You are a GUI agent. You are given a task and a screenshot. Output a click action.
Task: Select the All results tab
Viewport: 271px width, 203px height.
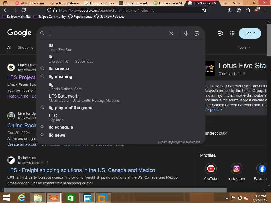(9, 48)
